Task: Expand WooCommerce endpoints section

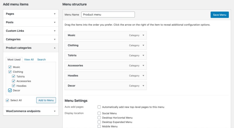Action: tap(54, 111)
